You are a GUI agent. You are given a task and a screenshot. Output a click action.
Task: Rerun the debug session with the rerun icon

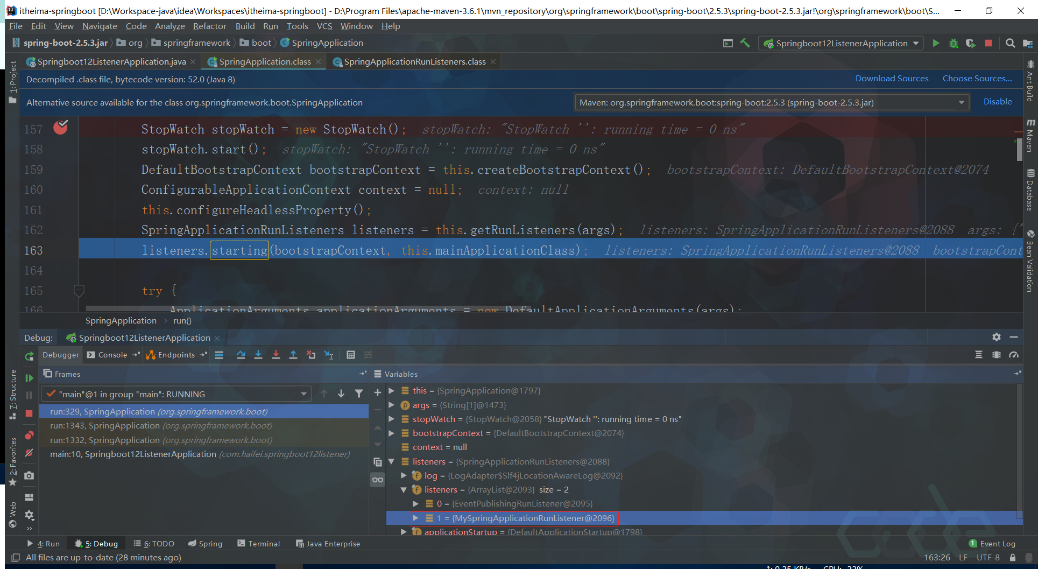point(29,356)
